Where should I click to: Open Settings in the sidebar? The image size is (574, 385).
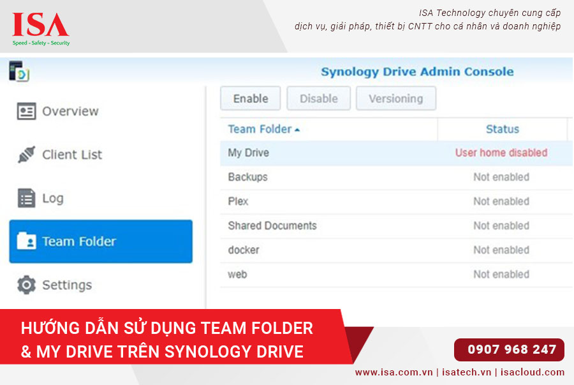[x=101, y=285]
